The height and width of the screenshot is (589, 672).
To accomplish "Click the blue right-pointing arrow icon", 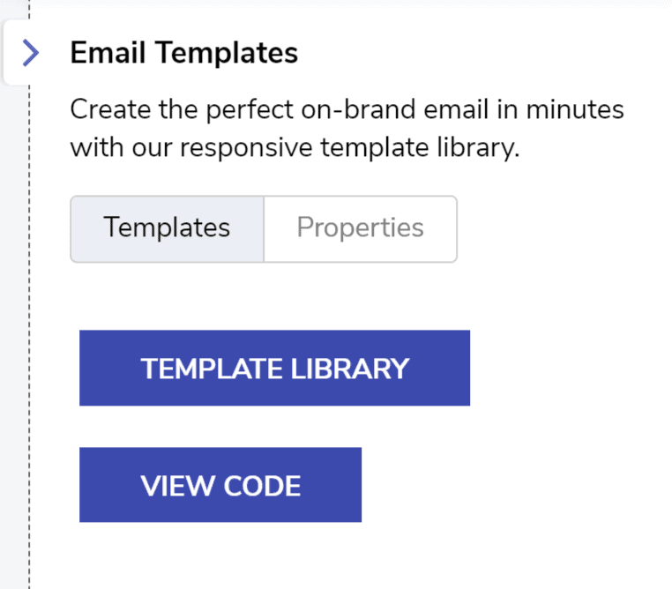I will coord(30,53).
